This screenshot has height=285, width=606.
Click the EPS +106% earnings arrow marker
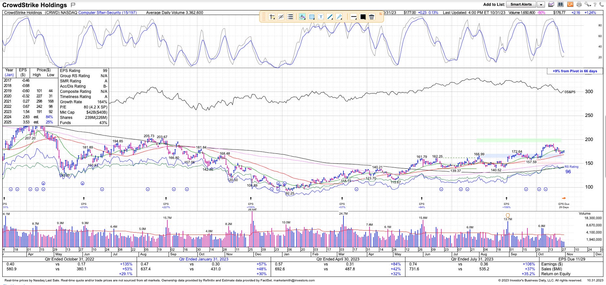[506, 198]
